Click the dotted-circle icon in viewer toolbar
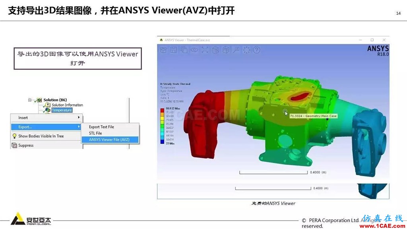The height and width of the screenshot is (229, 407). pyautogui.click(x=246, y=50)
